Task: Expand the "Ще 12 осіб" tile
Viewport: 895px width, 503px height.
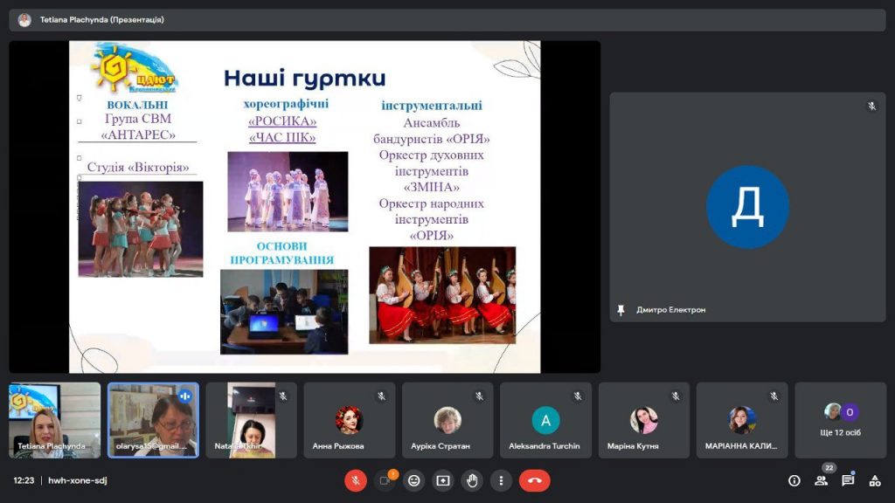Action: pos(840,420)
